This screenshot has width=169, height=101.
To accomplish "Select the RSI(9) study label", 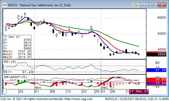I will point(10,62).
